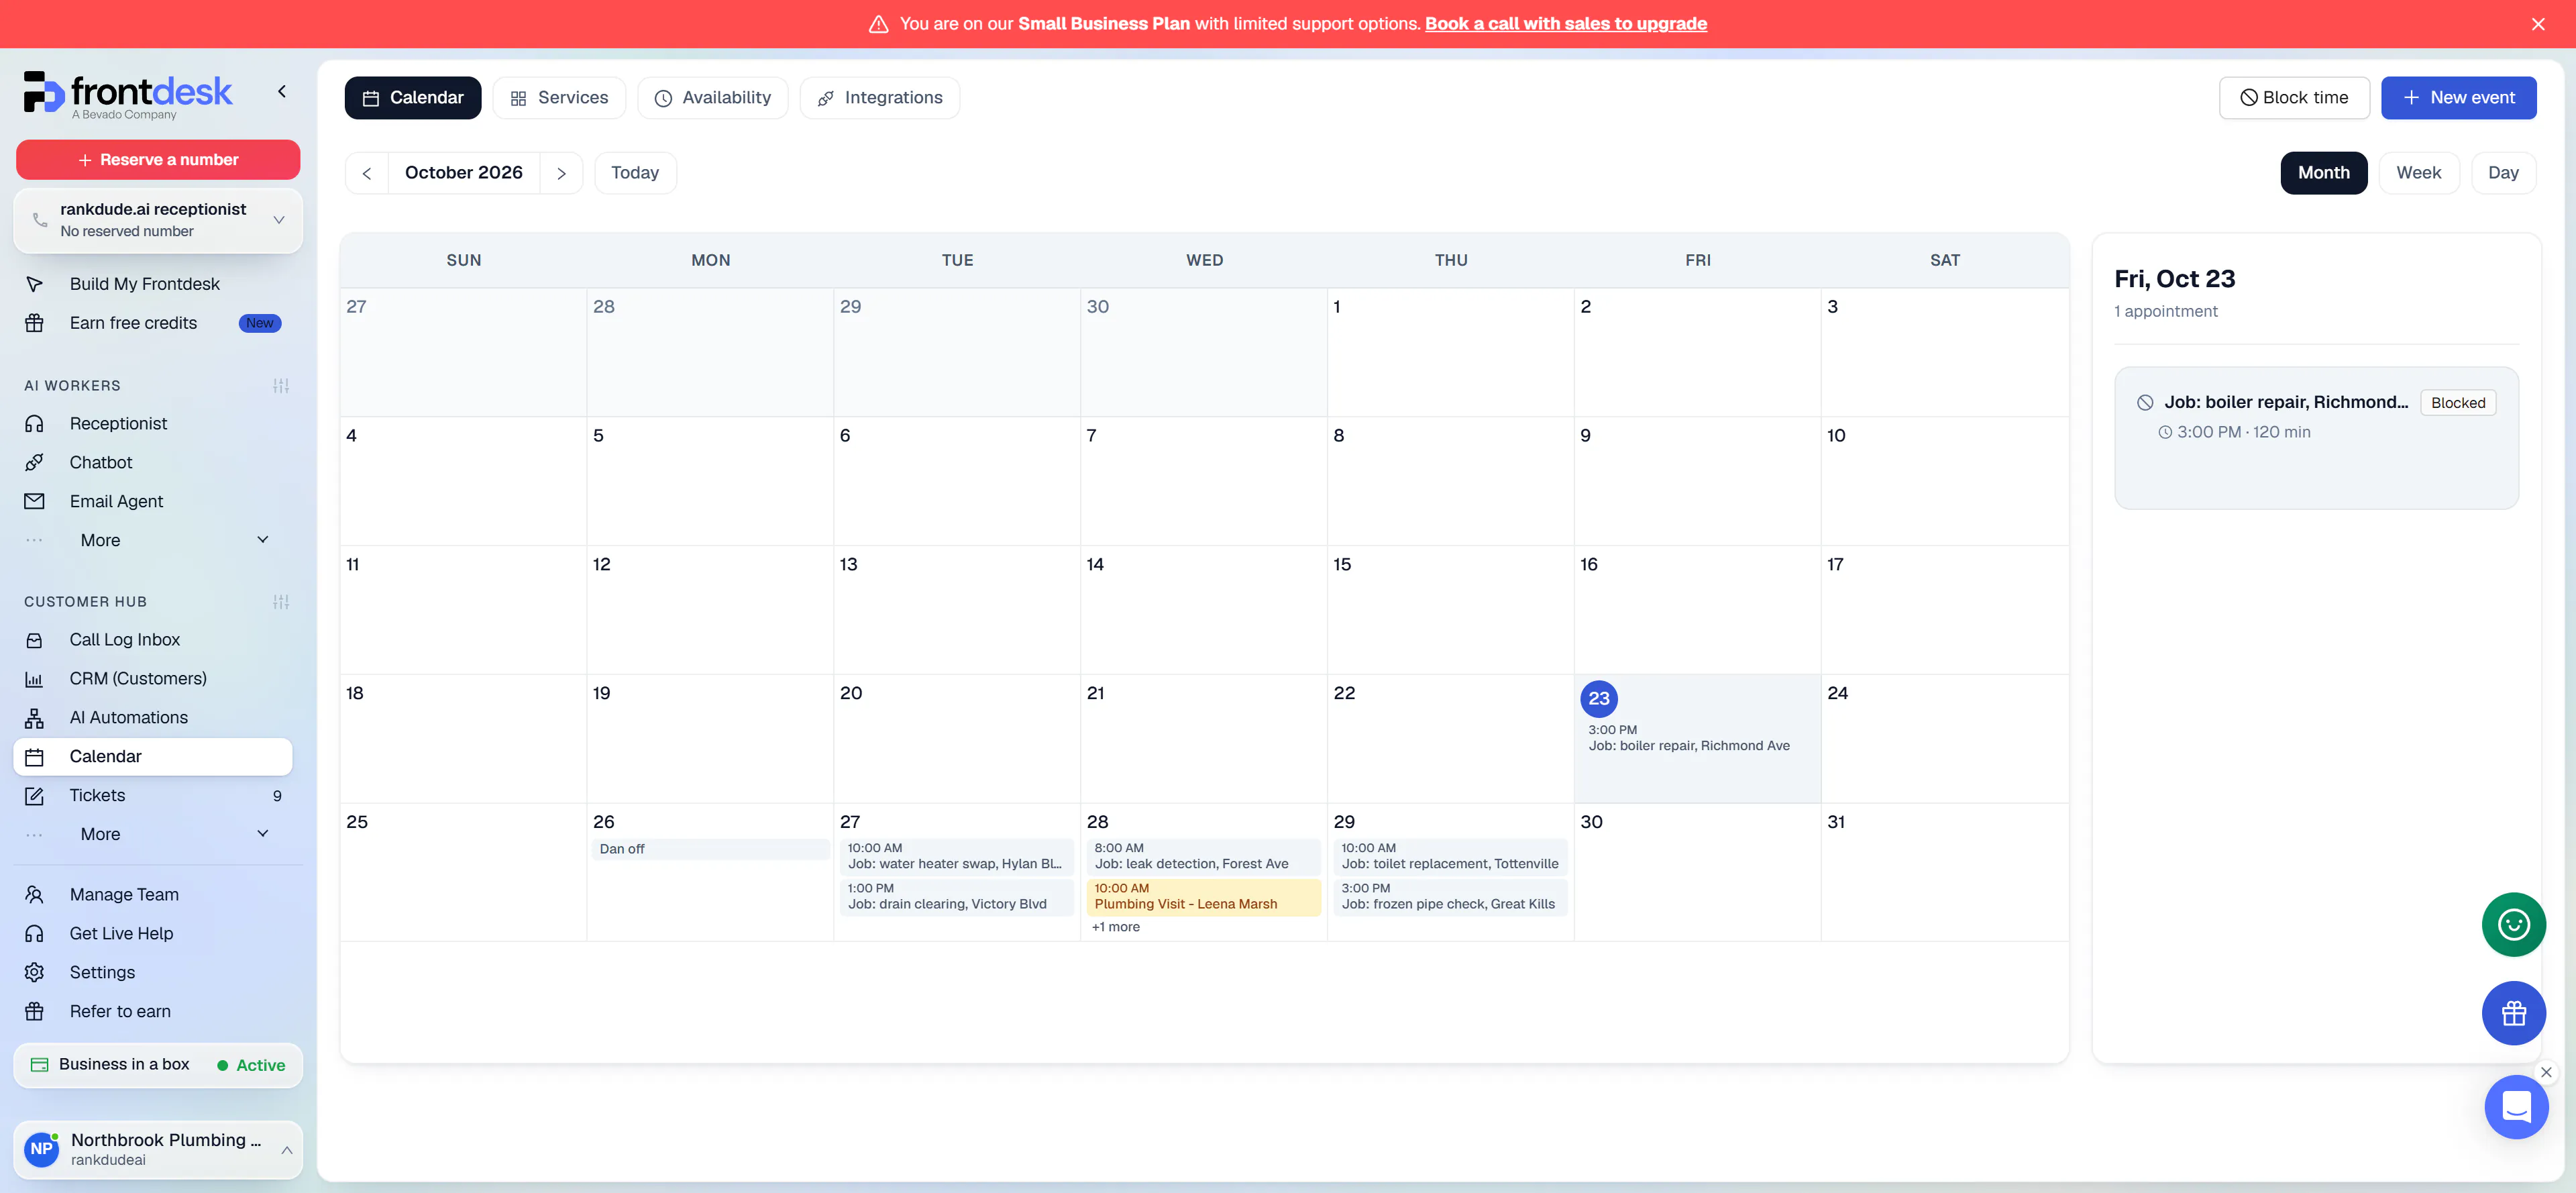Show the +1 more events on October 28
2576x1193 pixels.
1116,928
